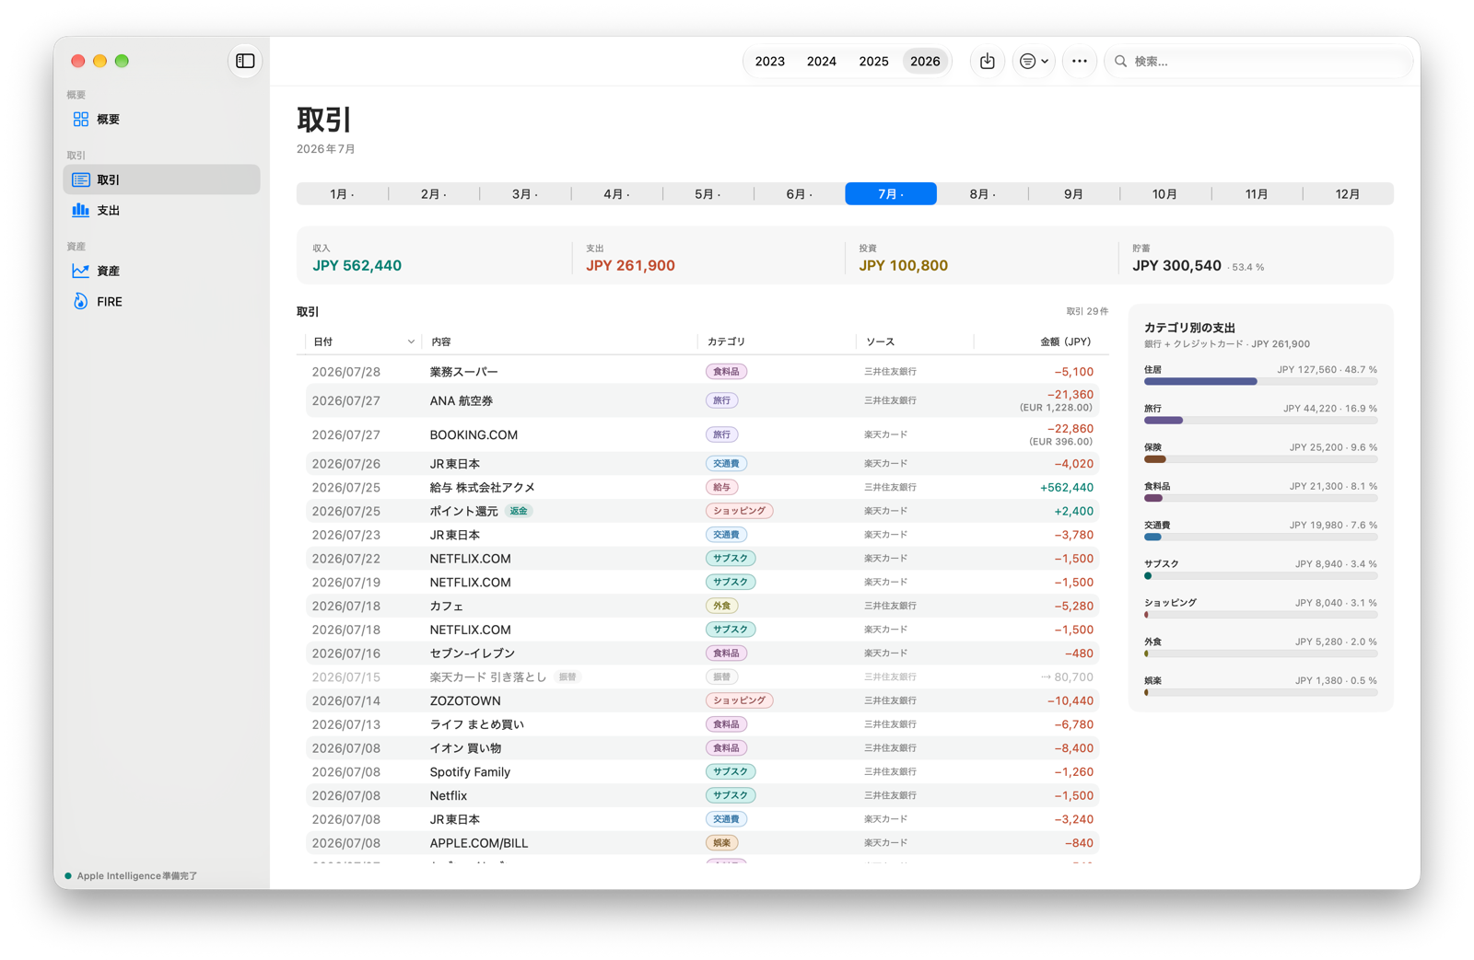This screenshot has height=960, width=1474.
Task: Switch to year 2023
Action: pos(769,62)
